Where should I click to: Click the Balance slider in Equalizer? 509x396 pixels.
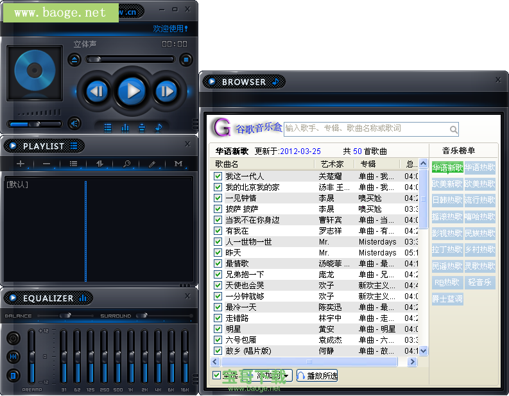click(65, 316)
